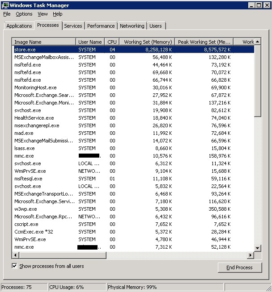Click the Task Manager title bar icon
This screenshot has height=292, width=272.
[5, 5]
